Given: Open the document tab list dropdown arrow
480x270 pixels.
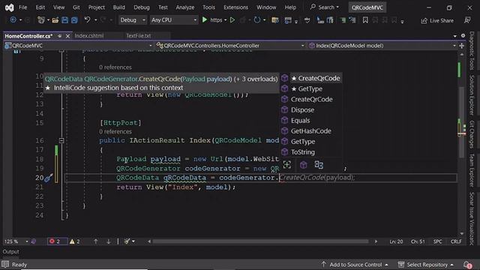Looking at the screenshot, I should click(x=455, y=36).
